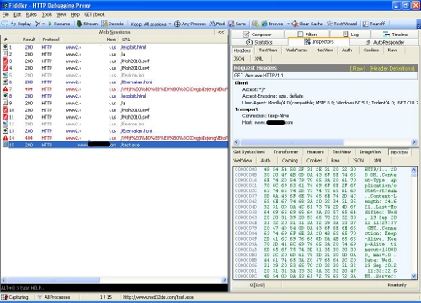Screen dimensions: 421x303
Task: Click the image icon of session 5
Action: click(x=5, y=75)
